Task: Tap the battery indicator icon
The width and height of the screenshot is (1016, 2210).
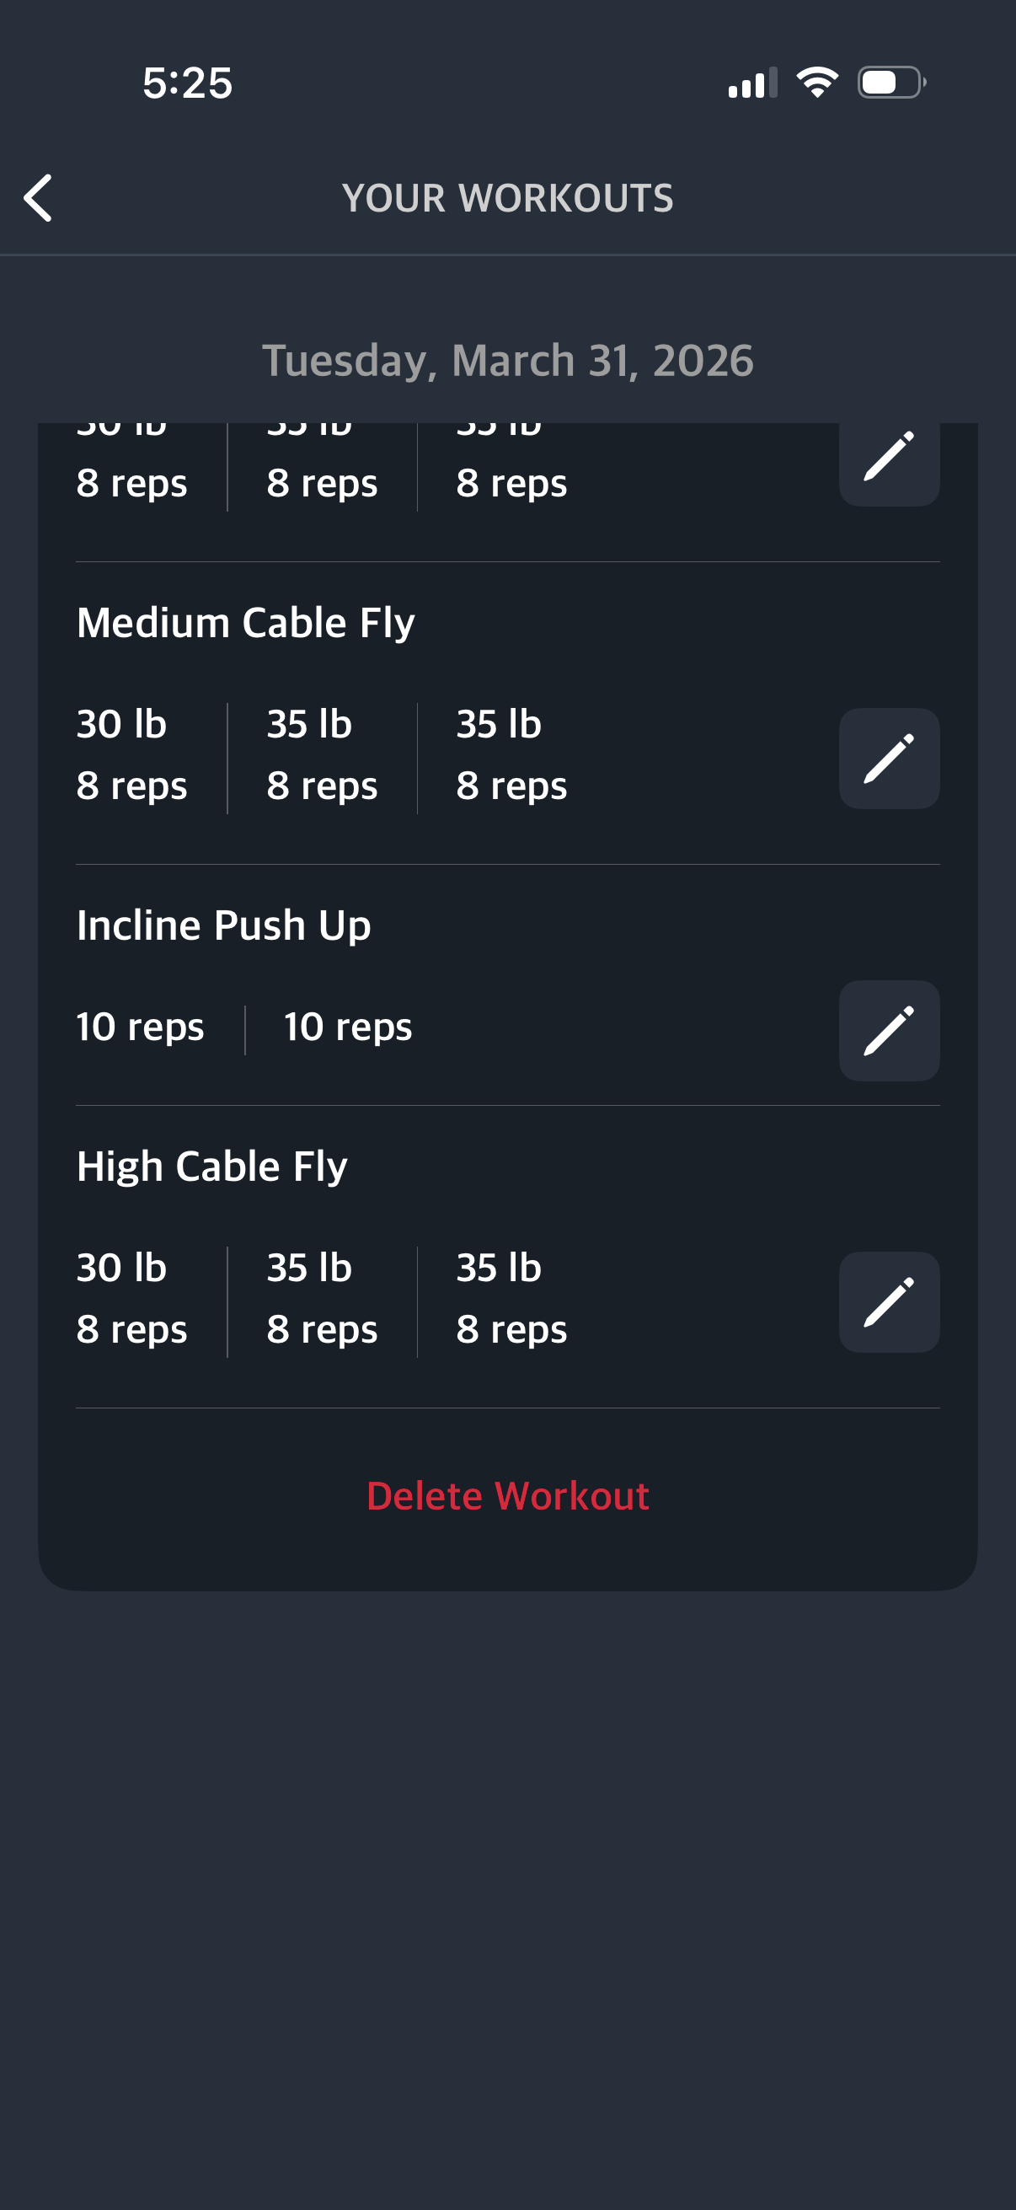Action: point(890,83)
